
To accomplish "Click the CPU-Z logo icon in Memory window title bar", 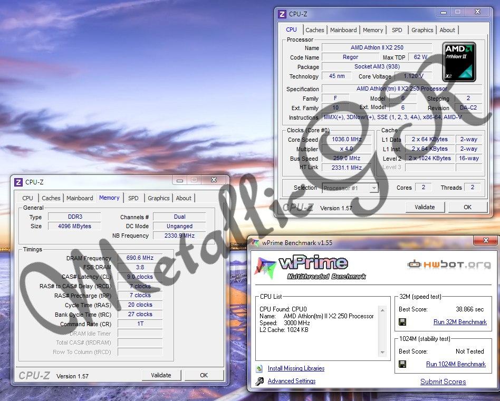I will (18, 182).
